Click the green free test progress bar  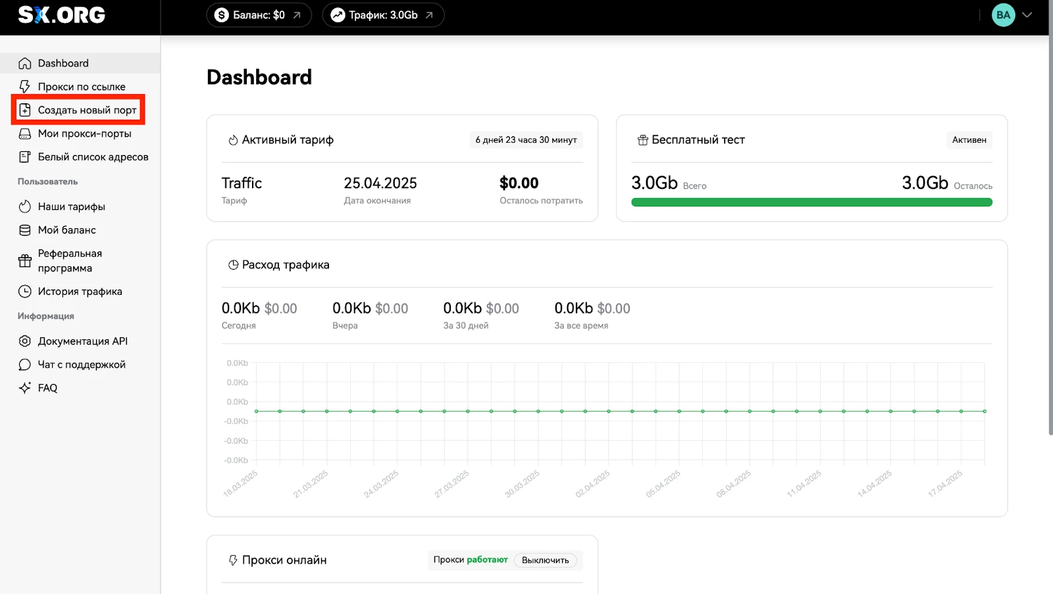(811, 203)
